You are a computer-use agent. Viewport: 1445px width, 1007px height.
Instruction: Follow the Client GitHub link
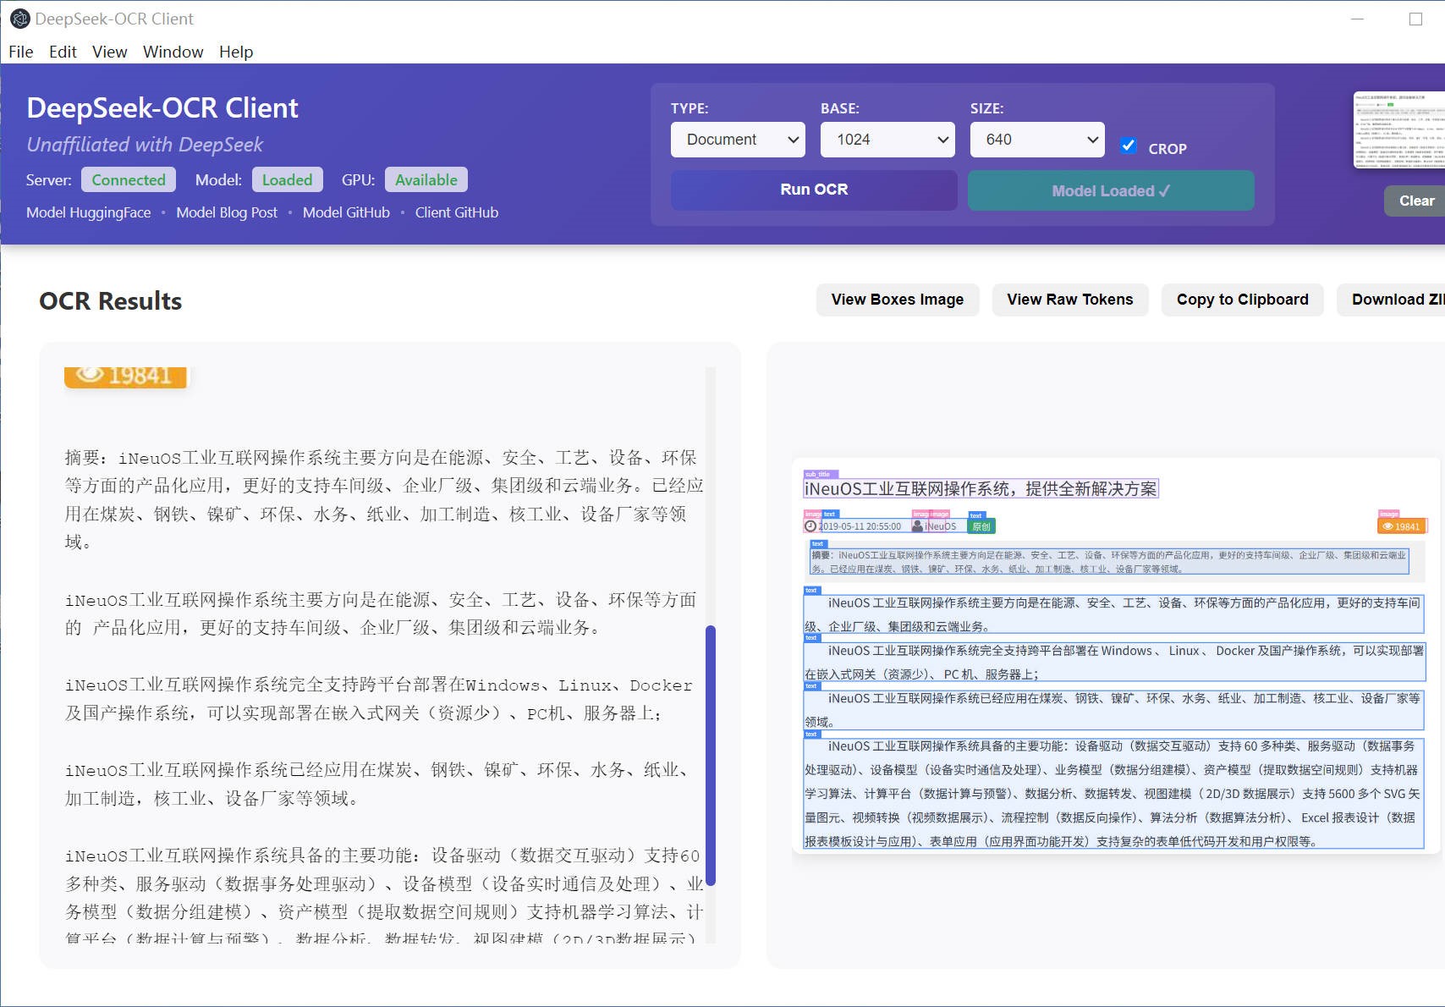(456, 212)
